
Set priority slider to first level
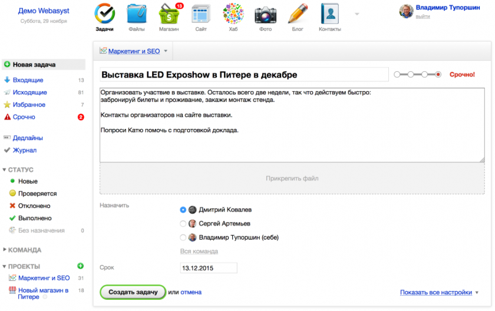(x=396, y=75)
